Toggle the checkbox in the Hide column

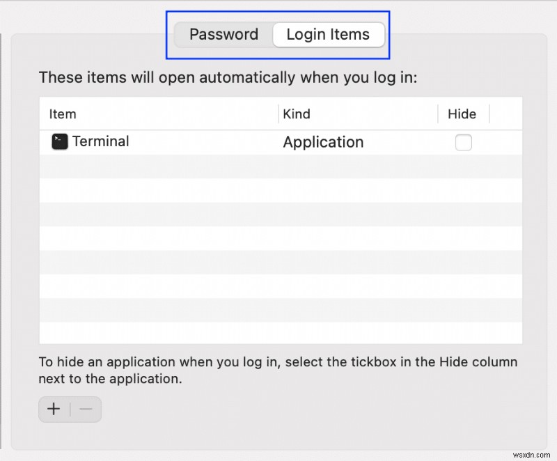464,142
